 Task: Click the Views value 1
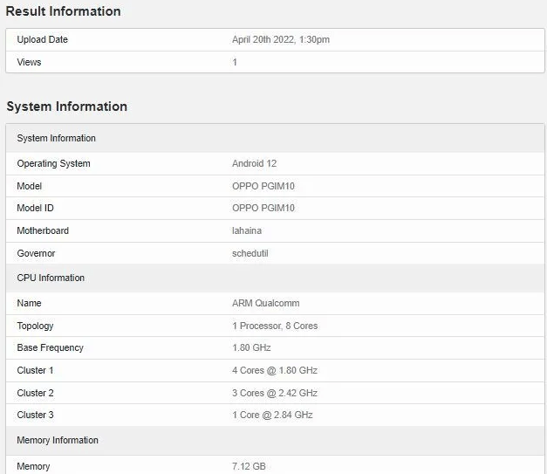235,62
